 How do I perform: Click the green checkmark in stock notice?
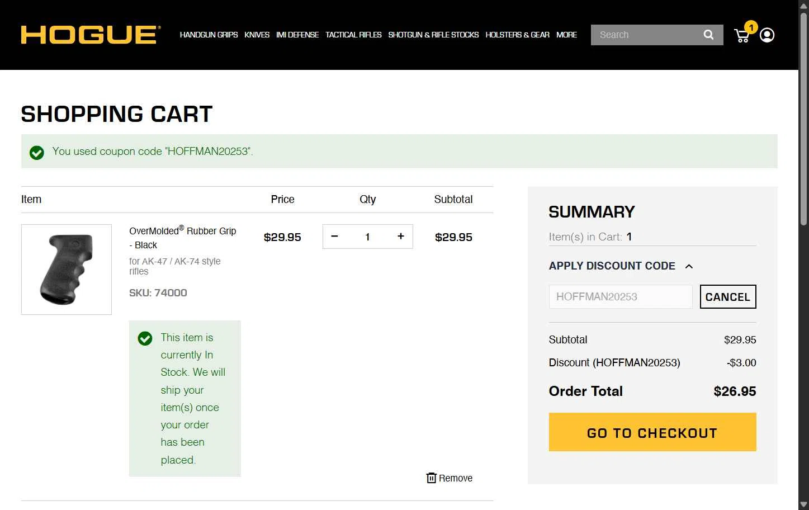click(x=145, y=338)
